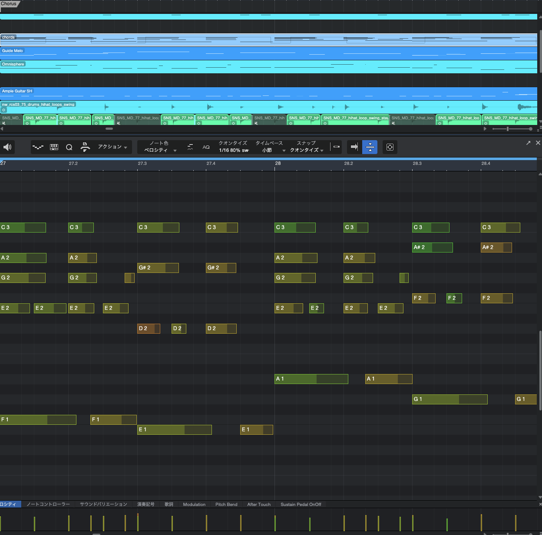Viewport: 542px width, 535px height.
Task: Switch to the Modulation tab
Action: [194, 504]
